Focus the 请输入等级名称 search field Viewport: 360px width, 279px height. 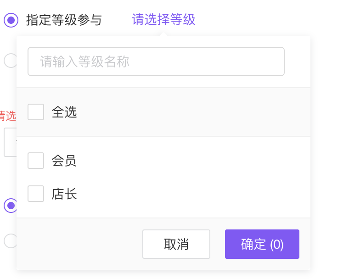[156, 61]
